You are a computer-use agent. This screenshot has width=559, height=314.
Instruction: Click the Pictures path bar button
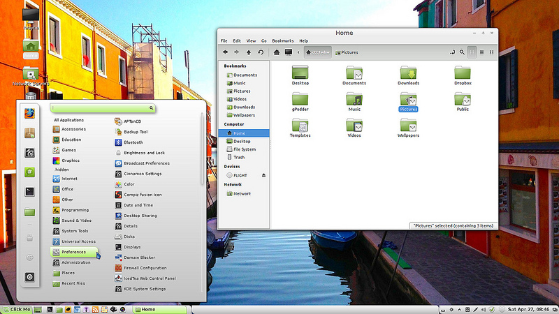[x=347, y=52]
